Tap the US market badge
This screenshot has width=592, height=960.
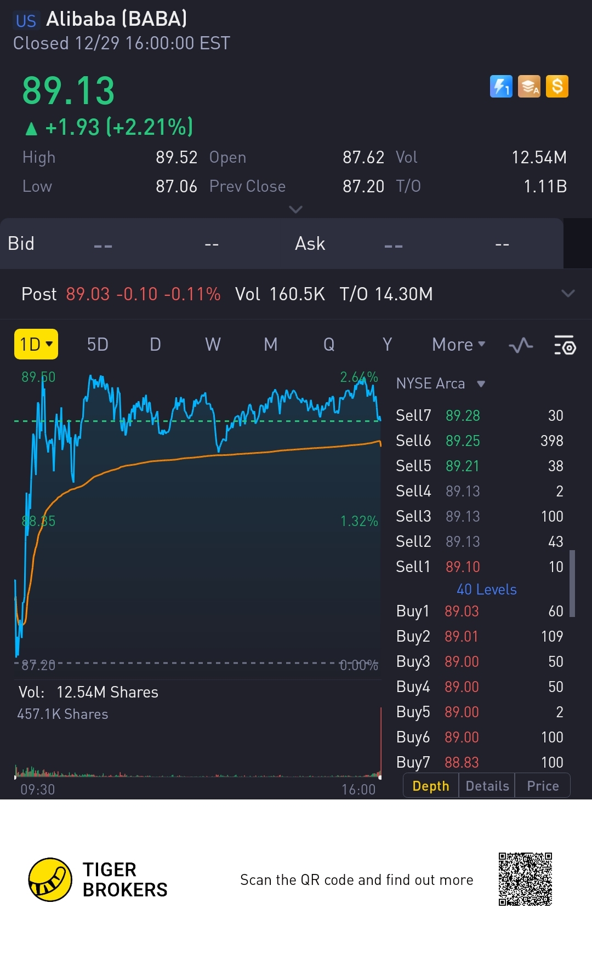click(x=26, y=21)
